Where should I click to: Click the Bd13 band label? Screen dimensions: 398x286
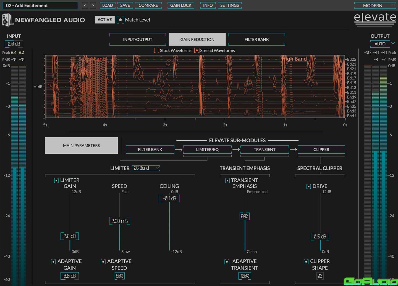tap(352, 88)
